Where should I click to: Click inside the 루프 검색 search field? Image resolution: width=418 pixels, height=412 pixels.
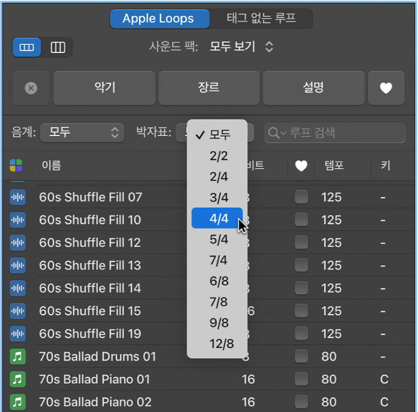tap(336, 133)
